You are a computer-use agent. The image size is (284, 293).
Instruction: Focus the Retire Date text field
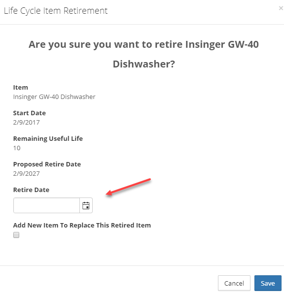[46, 205]
